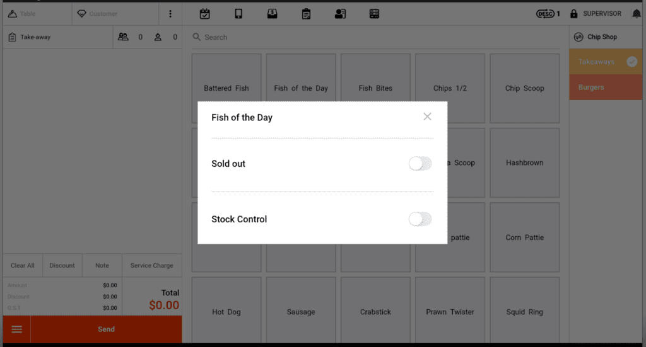The width and height of the screenshot is (646, 347).
Task: Open the customer contact card icon
Action: click(340, 14)
